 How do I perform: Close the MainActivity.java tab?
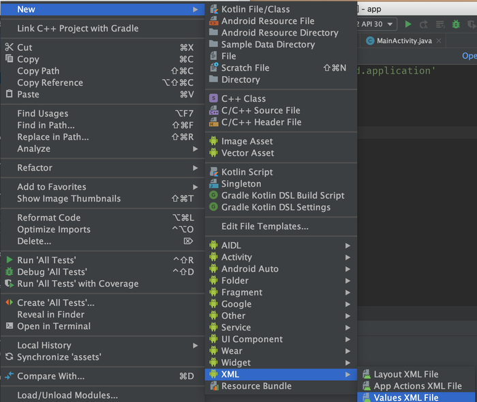(x=438, y=41)
